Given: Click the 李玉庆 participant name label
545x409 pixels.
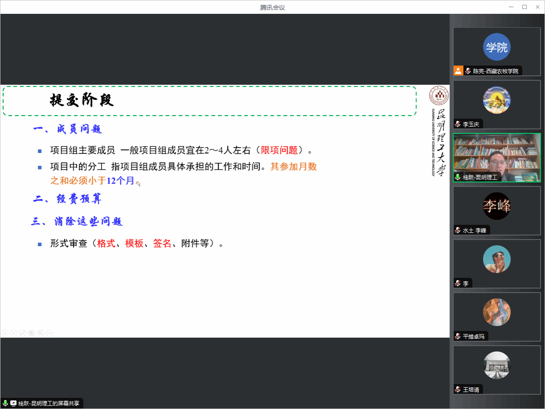Looking at the screenshot, I should [471, 124].
